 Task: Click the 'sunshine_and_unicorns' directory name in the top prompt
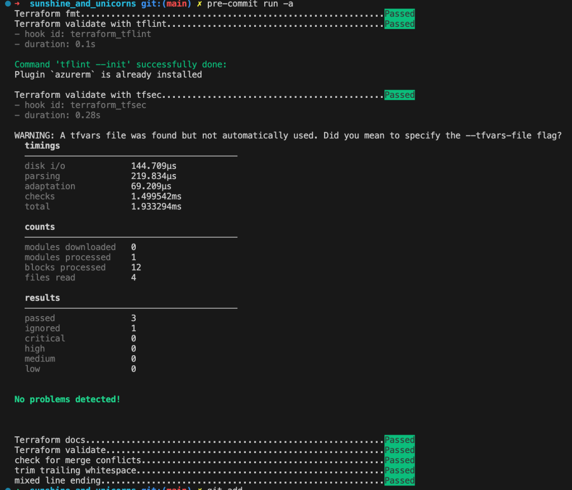click(83, 4)
